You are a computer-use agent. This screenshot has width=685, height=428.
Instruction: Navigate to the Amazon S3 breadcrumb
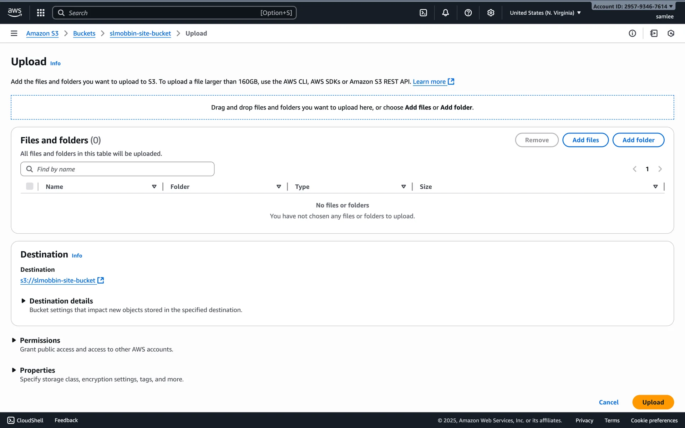tap(42, 33)
